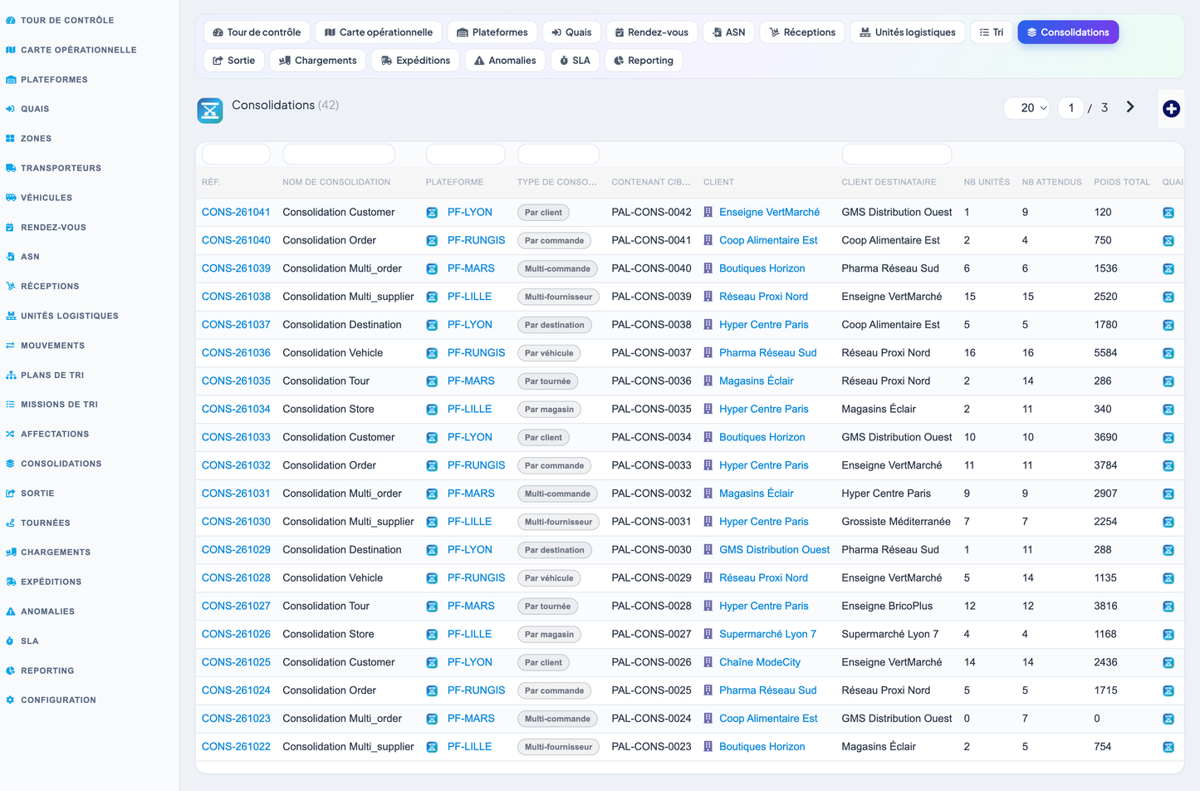The image size is (1200, 791).
Task: Click building icon beside Enseigne VertMarché client
Action: pos(708,212)
